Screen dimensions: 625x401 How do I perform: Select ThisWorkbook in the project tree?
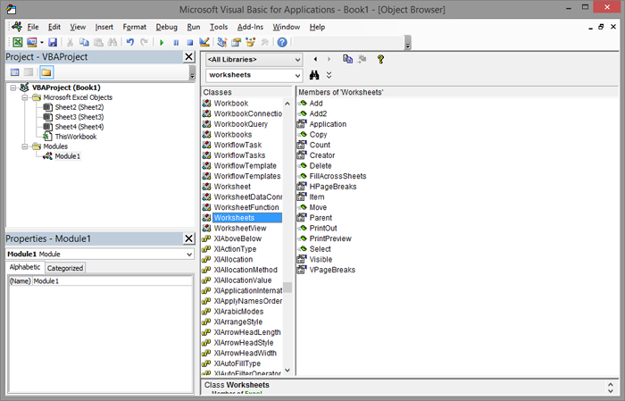point(76,137)
